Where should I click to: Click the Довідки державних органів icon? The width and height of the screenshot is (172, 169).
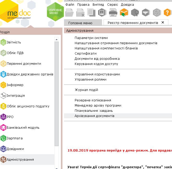point(3,74)
